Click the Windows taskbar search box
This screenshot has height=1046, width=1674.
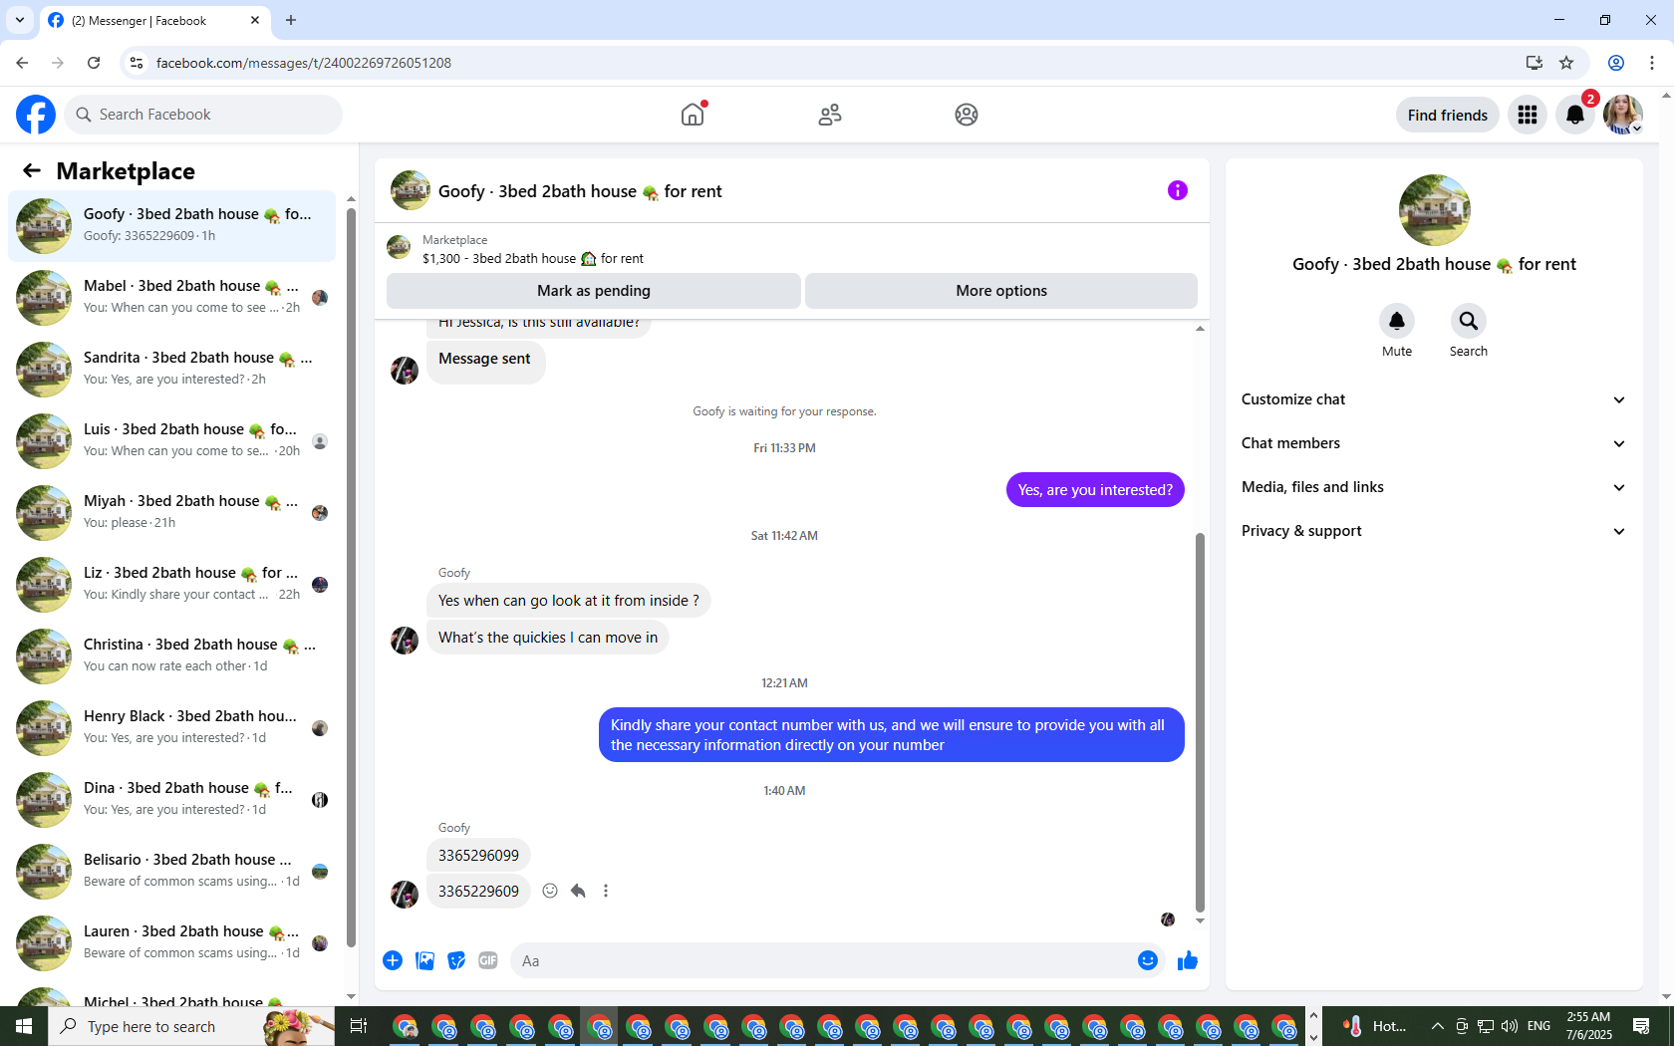(191, 1026)
